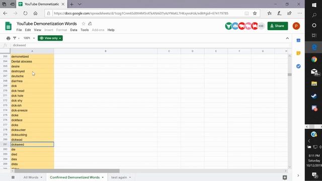Click the formula bar showing dickweed
The image size is (322, 181).
coord(151,45)
